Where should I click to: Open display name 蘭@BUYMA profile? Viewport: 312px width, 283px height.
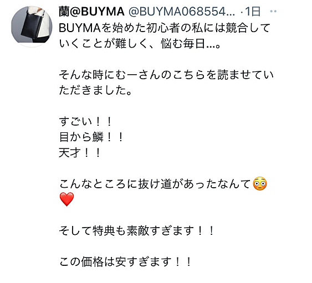pyautogui.click(x=91, y=11)
